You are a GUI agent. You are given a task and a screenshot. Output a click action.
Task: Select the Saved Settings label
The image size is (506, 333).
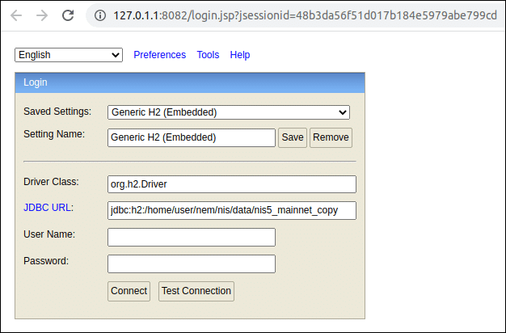(57, 112)
